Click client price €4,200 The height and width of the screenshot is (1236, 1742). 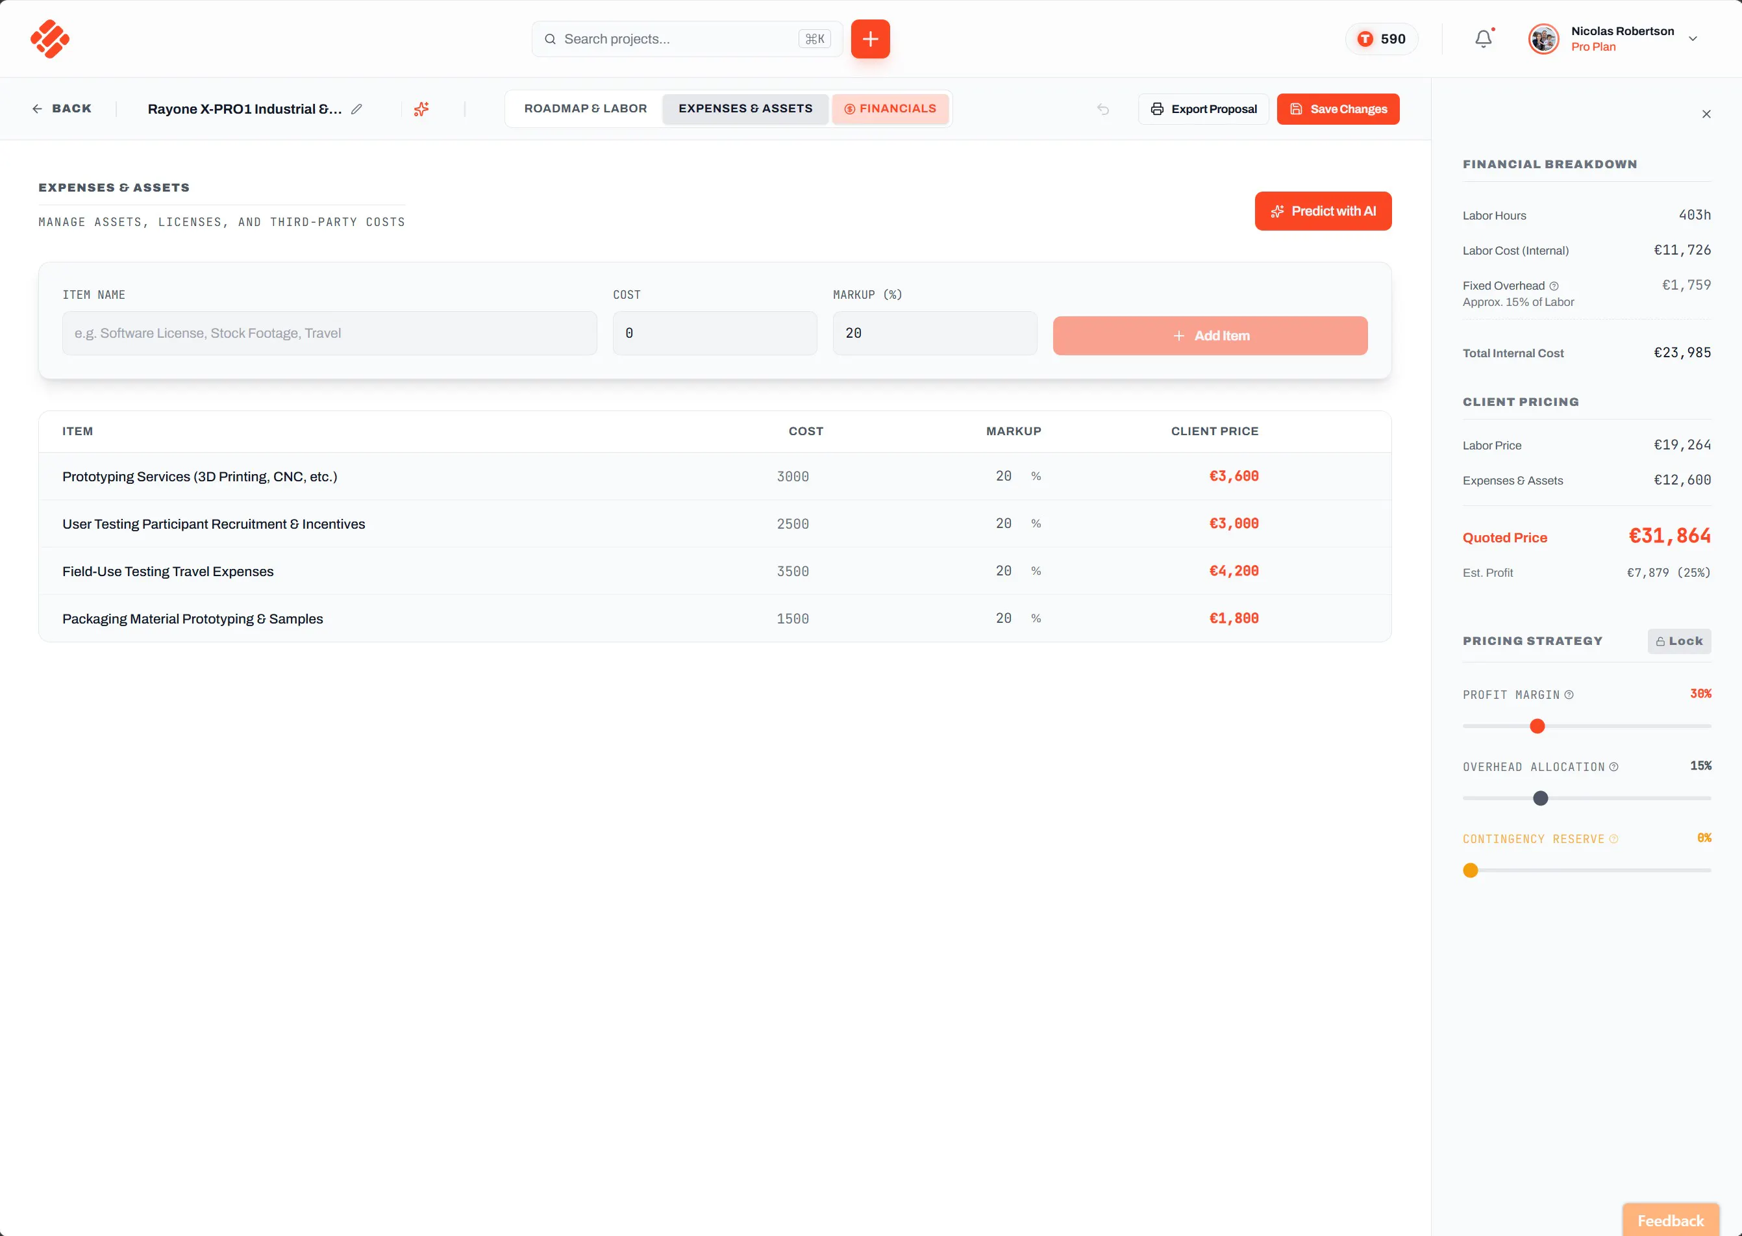pyautogui.click(x=1234, y=571)
